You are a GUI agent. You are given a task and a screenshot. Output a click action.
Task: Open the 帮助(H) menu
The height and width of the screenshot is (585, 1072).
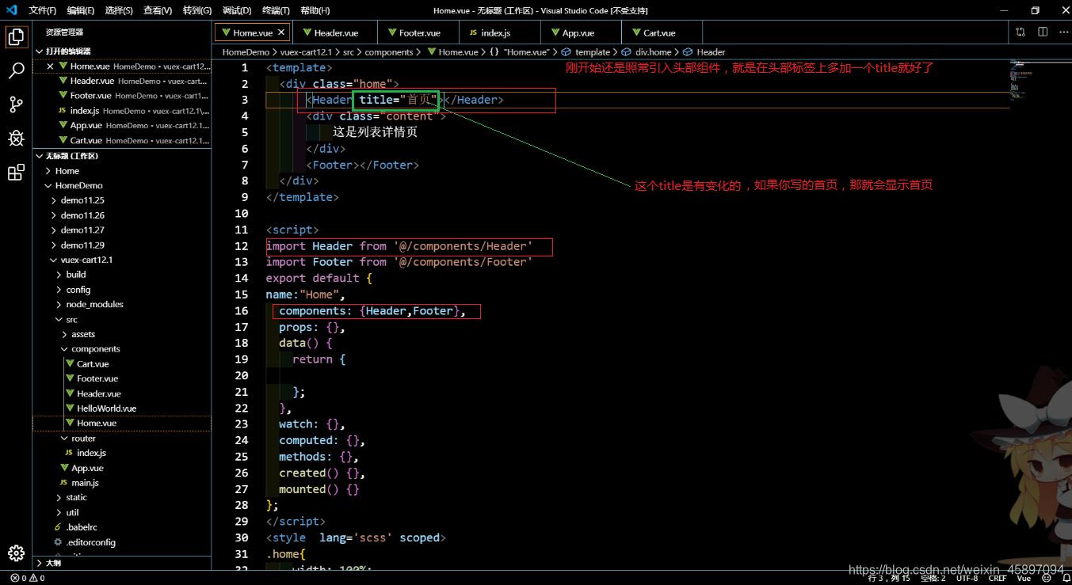315,10
